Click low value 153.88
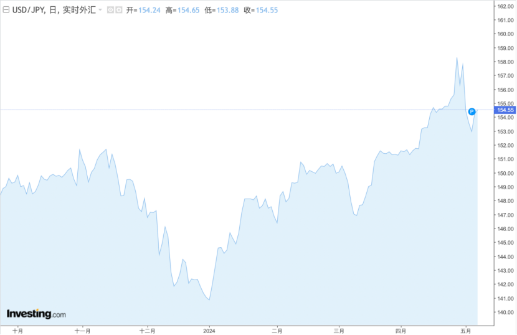The width and height of the screenshot is (517, 335). [227, 10]
